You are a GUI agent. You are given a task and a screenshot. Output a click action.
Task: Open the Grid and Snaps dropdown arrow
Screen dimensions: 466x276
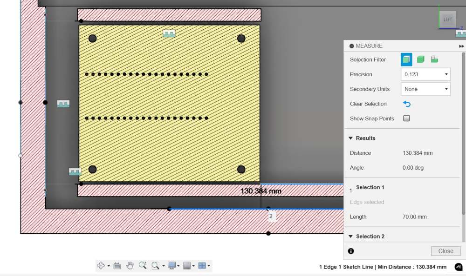pyautogui.click(x=193, y=266)
